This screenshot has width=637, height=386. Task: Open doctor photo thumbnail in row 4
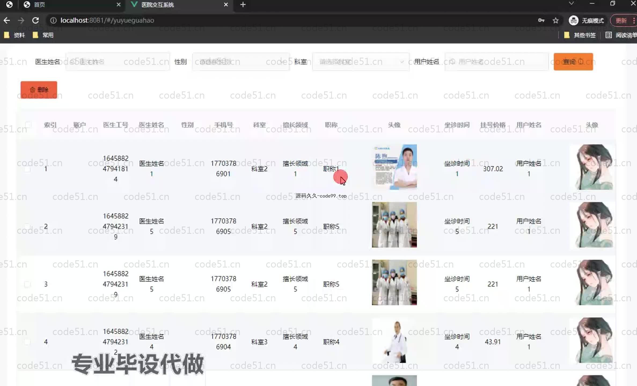[394, 340]
